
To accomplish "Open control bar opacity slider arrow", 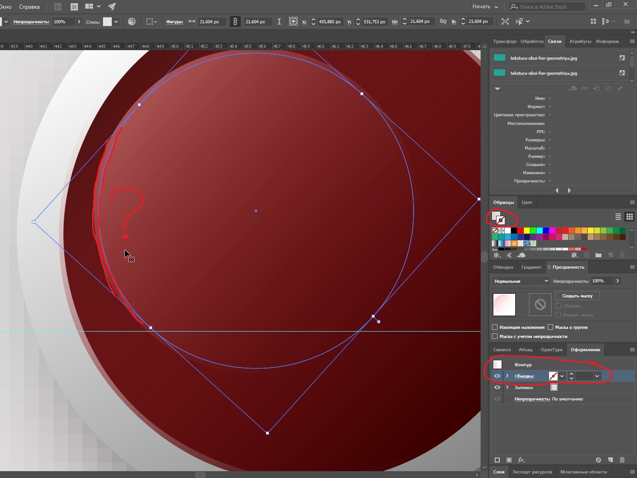I will click(79, 21).
